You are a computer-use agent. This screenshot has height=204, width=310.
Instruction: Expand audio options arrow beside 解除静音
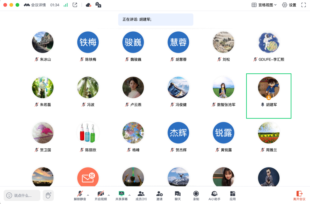click(x=88, y=195)
